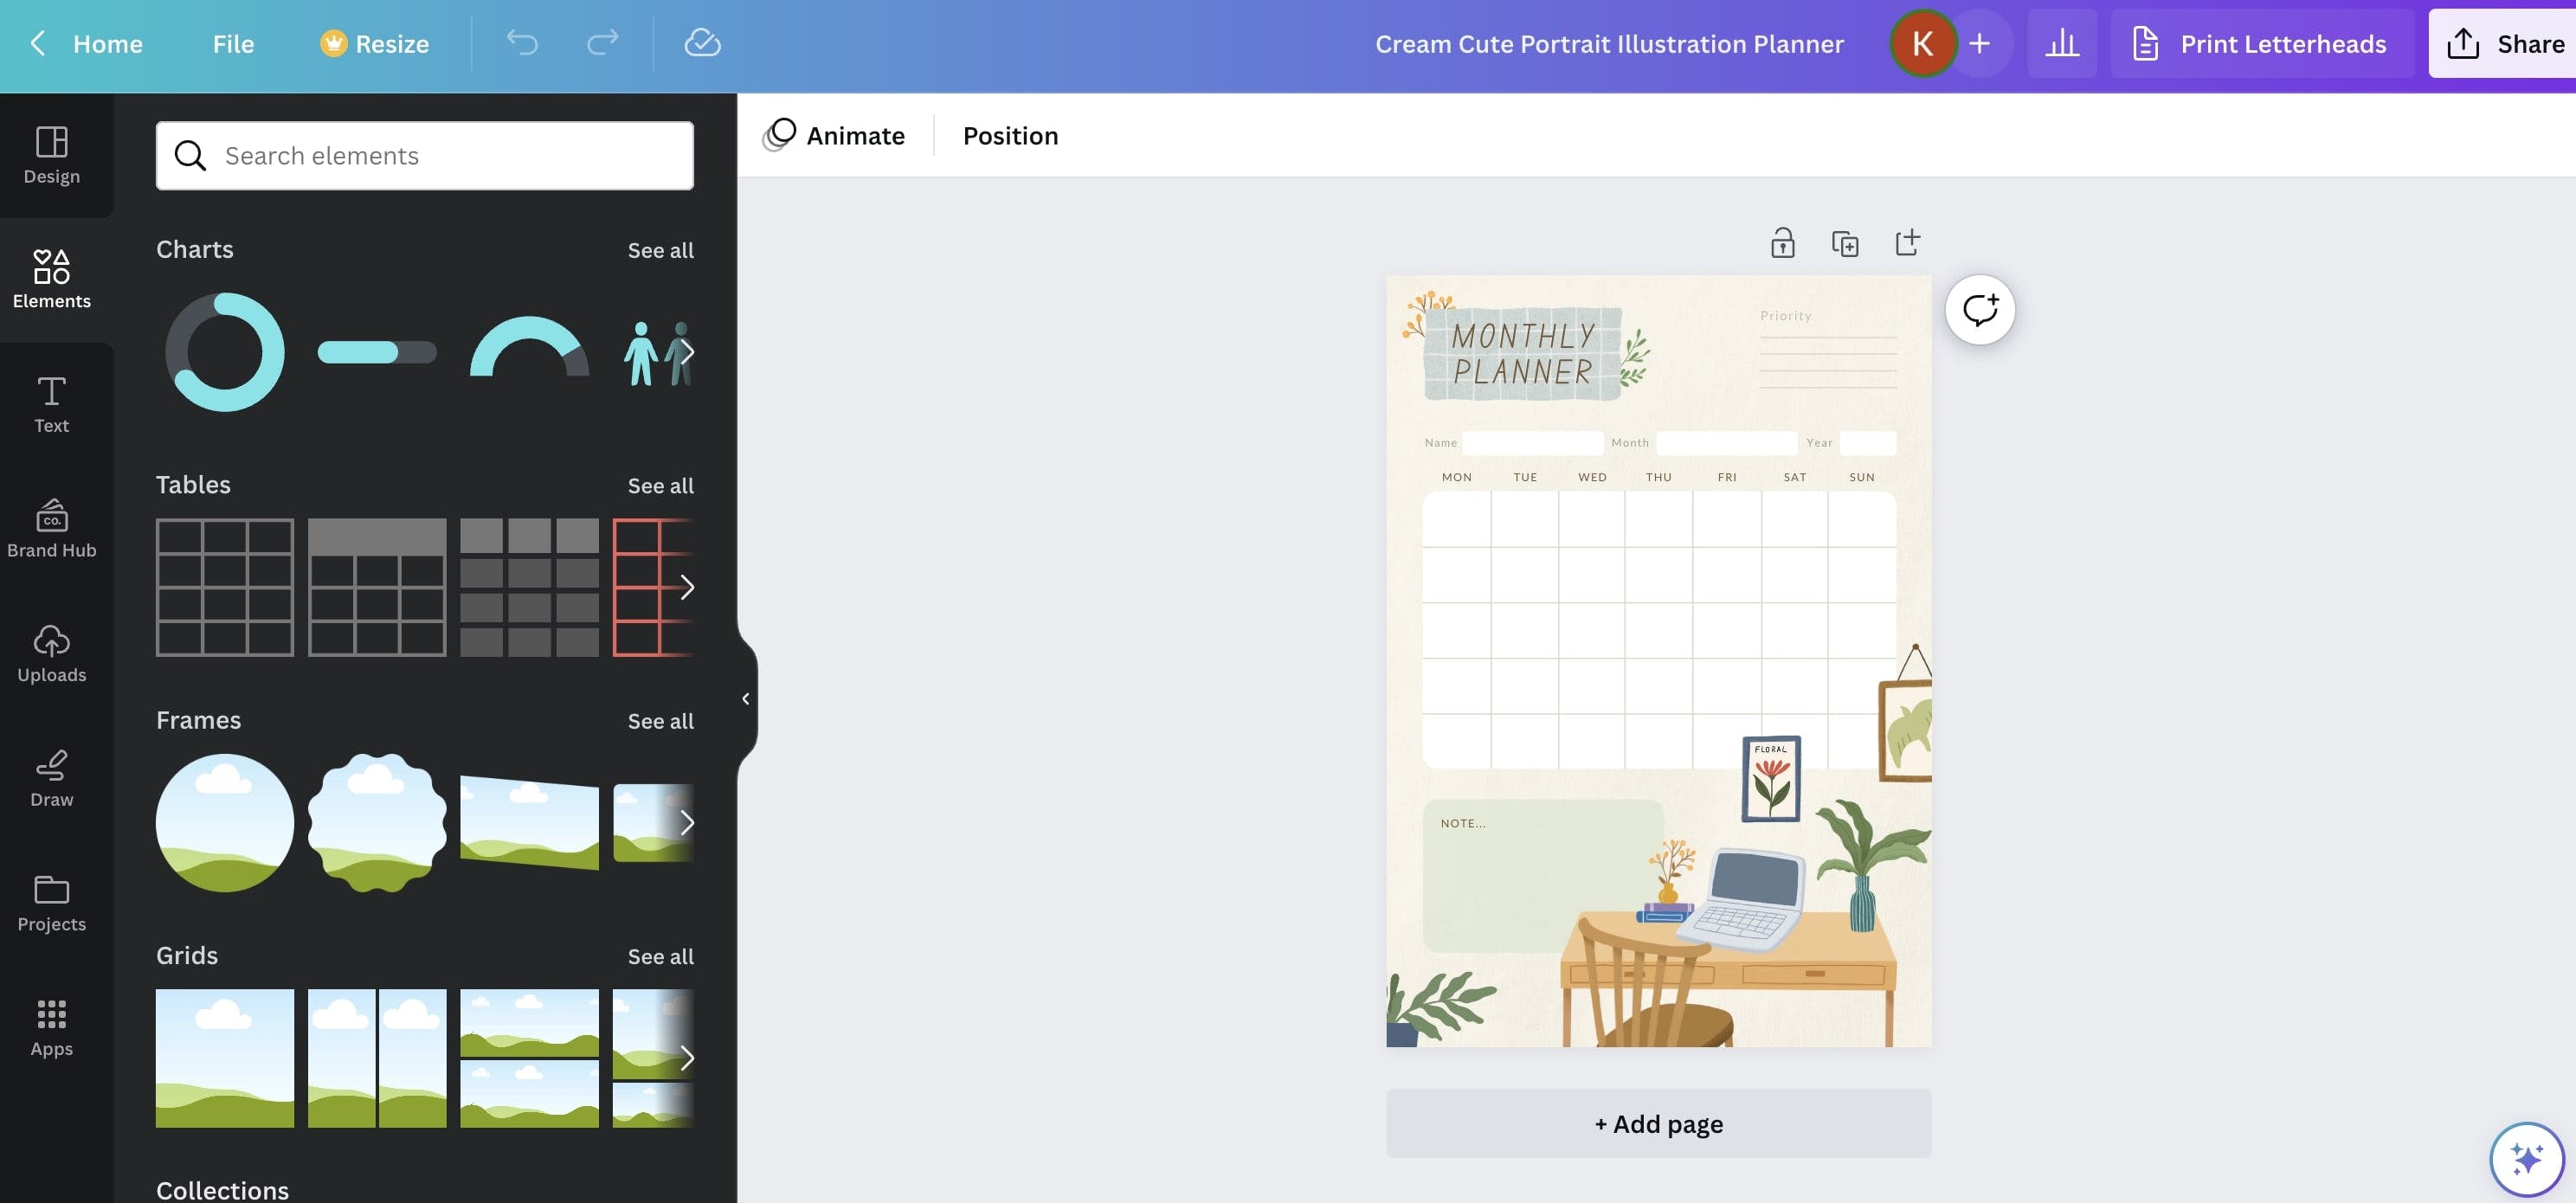Viewport: 2576px width, 1203px height.
Task: Open Brand Hub
Action: (x=51, y=528)
